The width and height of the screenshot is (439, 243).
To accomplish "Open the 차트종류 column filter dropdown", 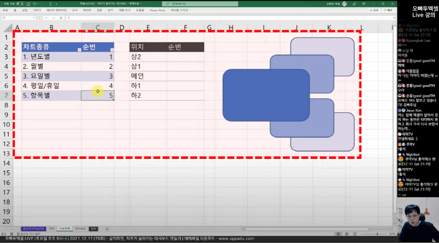I will coord(80,49).
